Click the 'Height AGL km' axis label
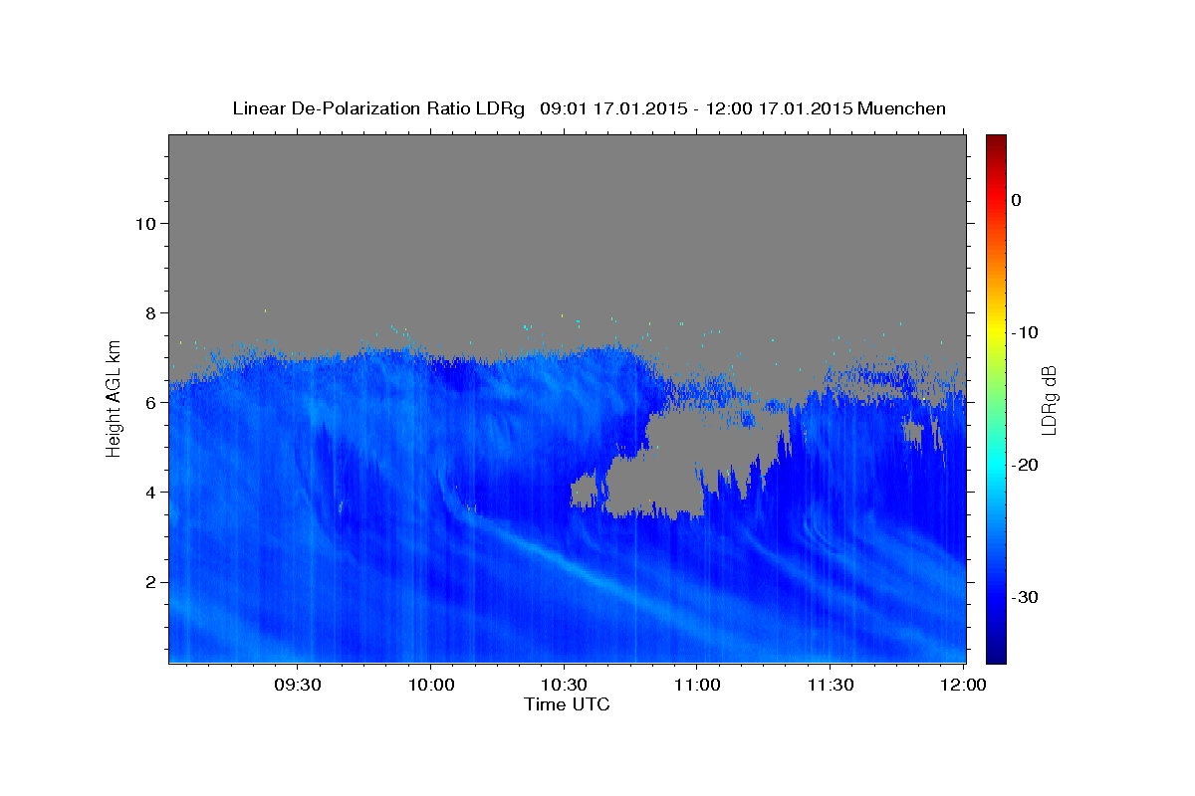 coord(115,398)
